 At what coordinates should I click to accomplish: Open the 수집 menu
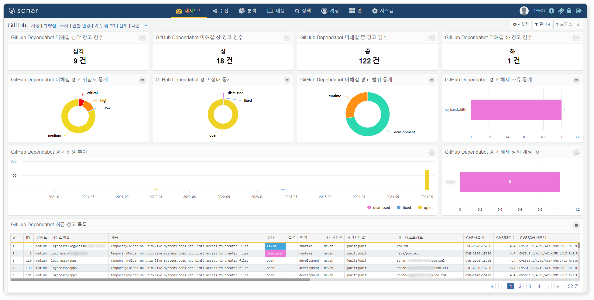point(221,11)
